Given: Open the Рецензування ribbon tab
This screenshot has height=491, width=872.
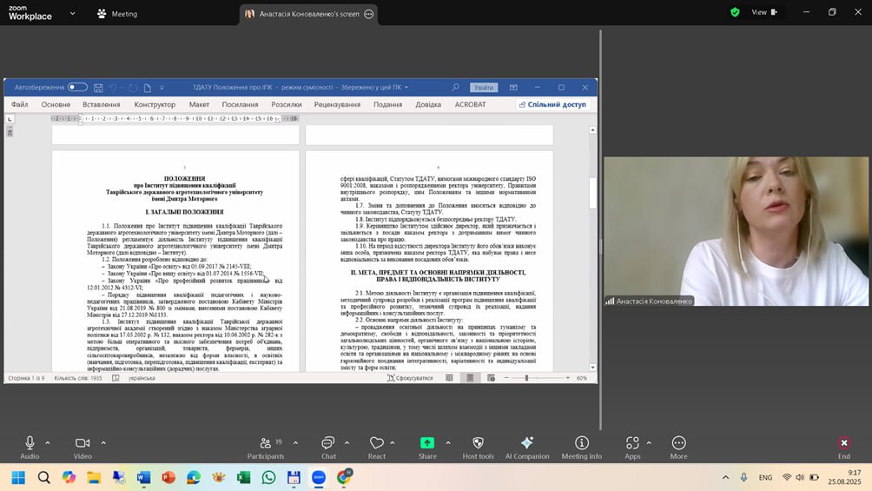Looking at the screenshot, I should coord(337,104).
